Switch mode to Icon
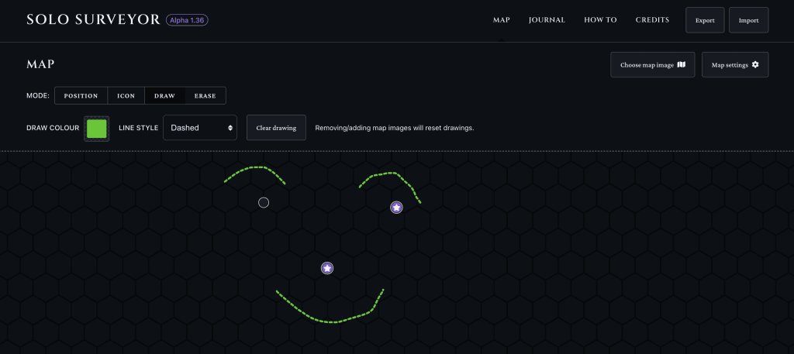794x354 pixels. click(126, 96)
